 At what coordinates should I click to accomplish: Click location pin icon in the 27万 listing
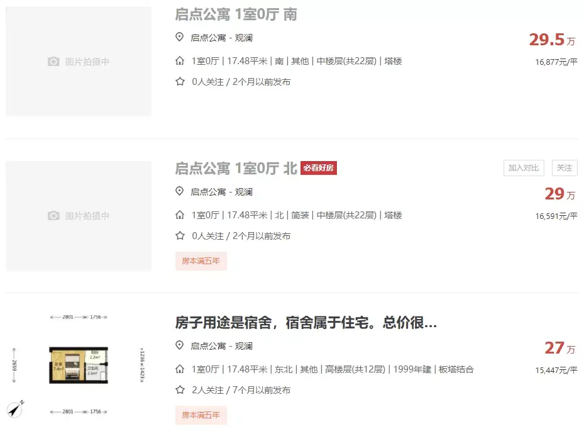(180, 346)
